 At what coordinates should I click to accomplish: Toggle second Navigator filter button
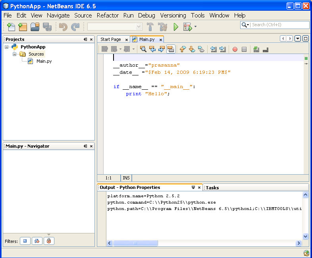pyautogui.click(x=37, y=241)
